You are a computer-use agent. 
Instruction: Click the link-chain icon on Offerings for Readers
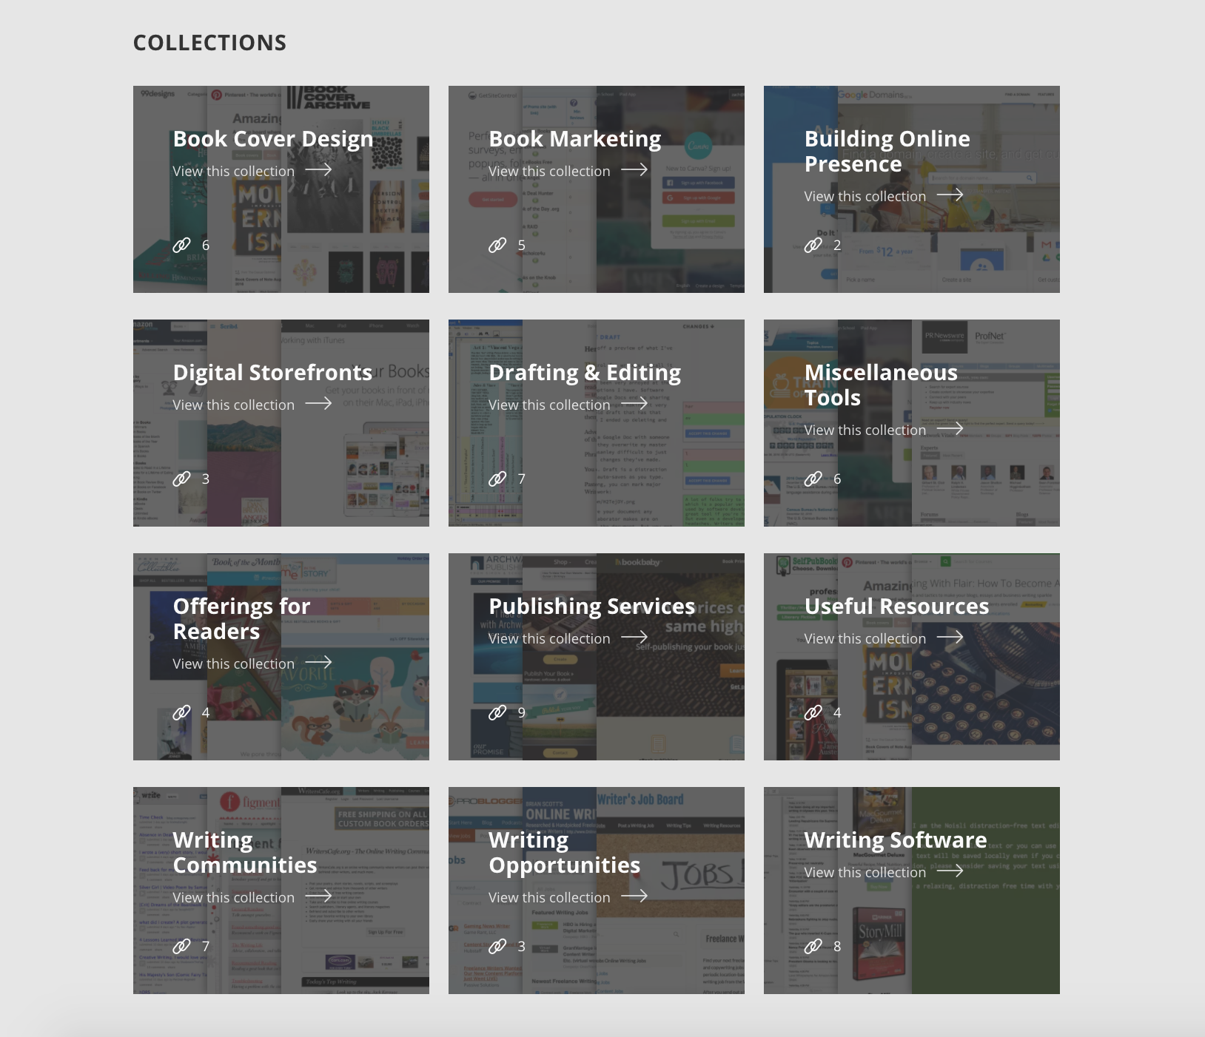[182, 712]
